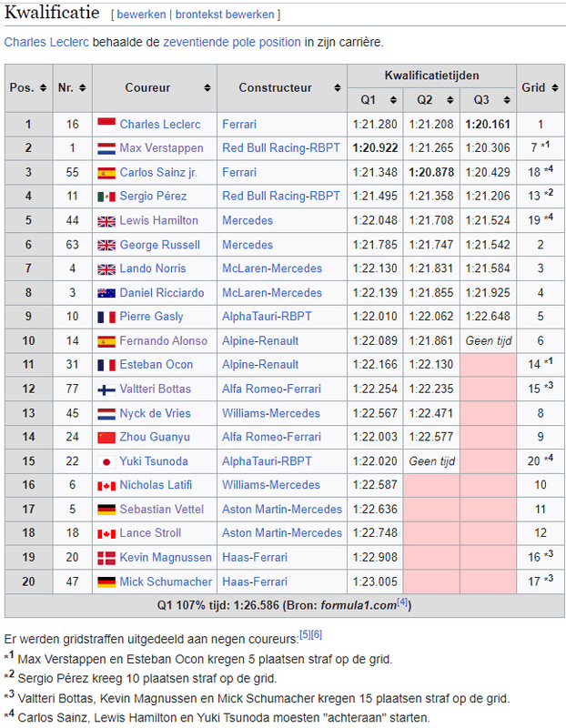The width and height of the screenshot is (566, 728).
Task: Click Q1 107% tijd footer row
Action: coord(285,605)
